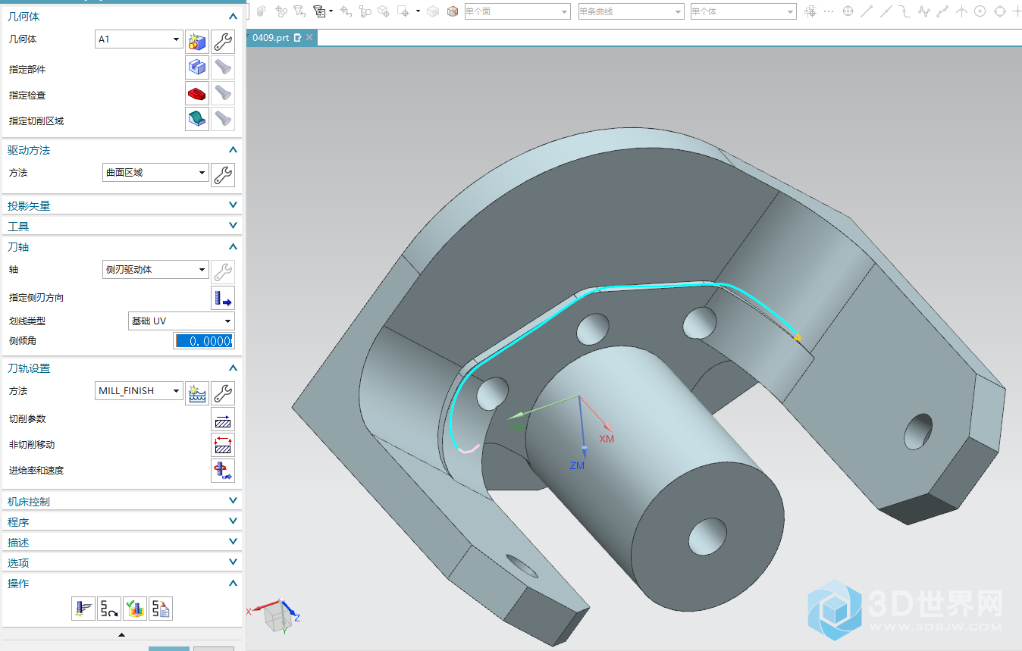Display cut area with 指定切削区域 flashlight icon
Viewport: 1022px width, 651px height.
pos(223,119)
